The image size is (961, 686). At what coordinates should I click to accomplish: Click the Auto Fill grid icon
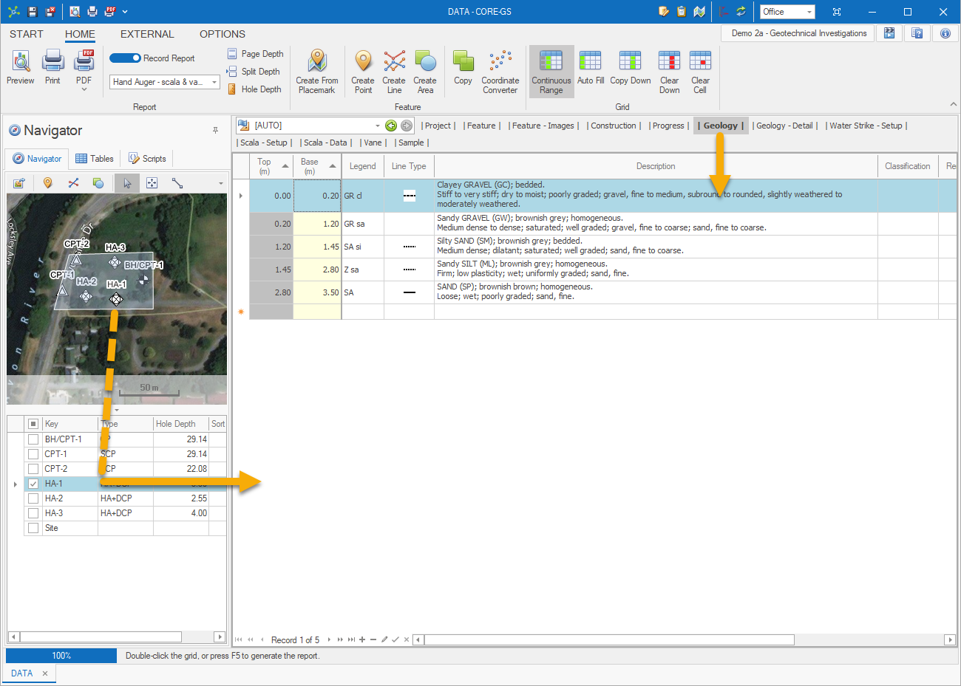click(591, 68)
